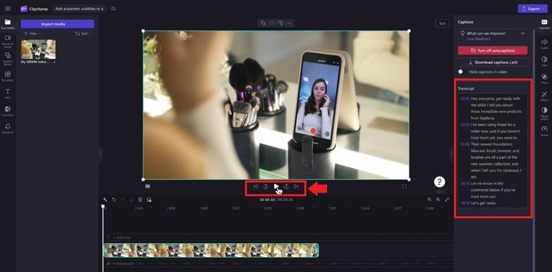This screenshot has width=552, height=272.
Task: Open the Templates tab
Action: click(8, 76)
